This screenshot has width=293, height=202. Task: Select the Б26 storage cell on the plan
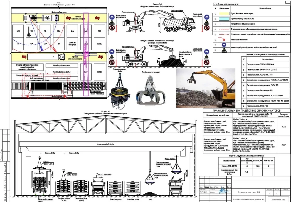99,31
